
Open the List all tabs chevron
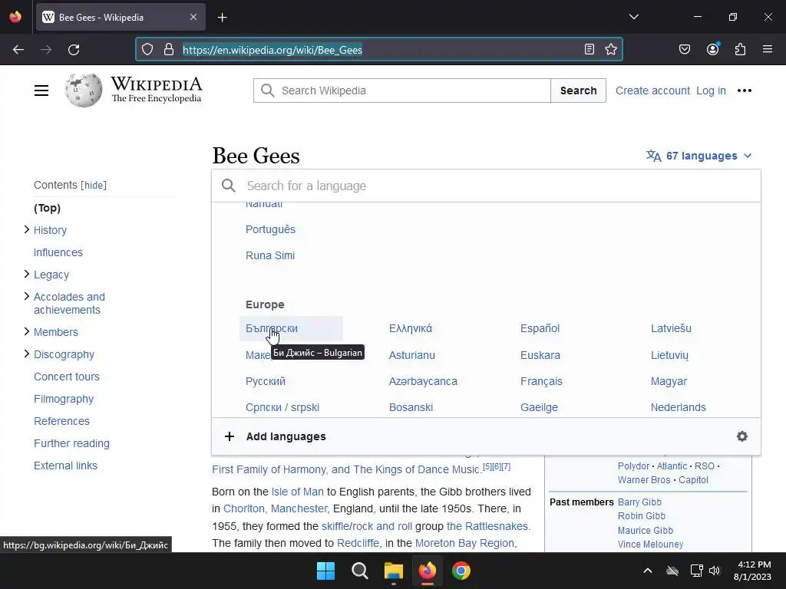(633, 17)
